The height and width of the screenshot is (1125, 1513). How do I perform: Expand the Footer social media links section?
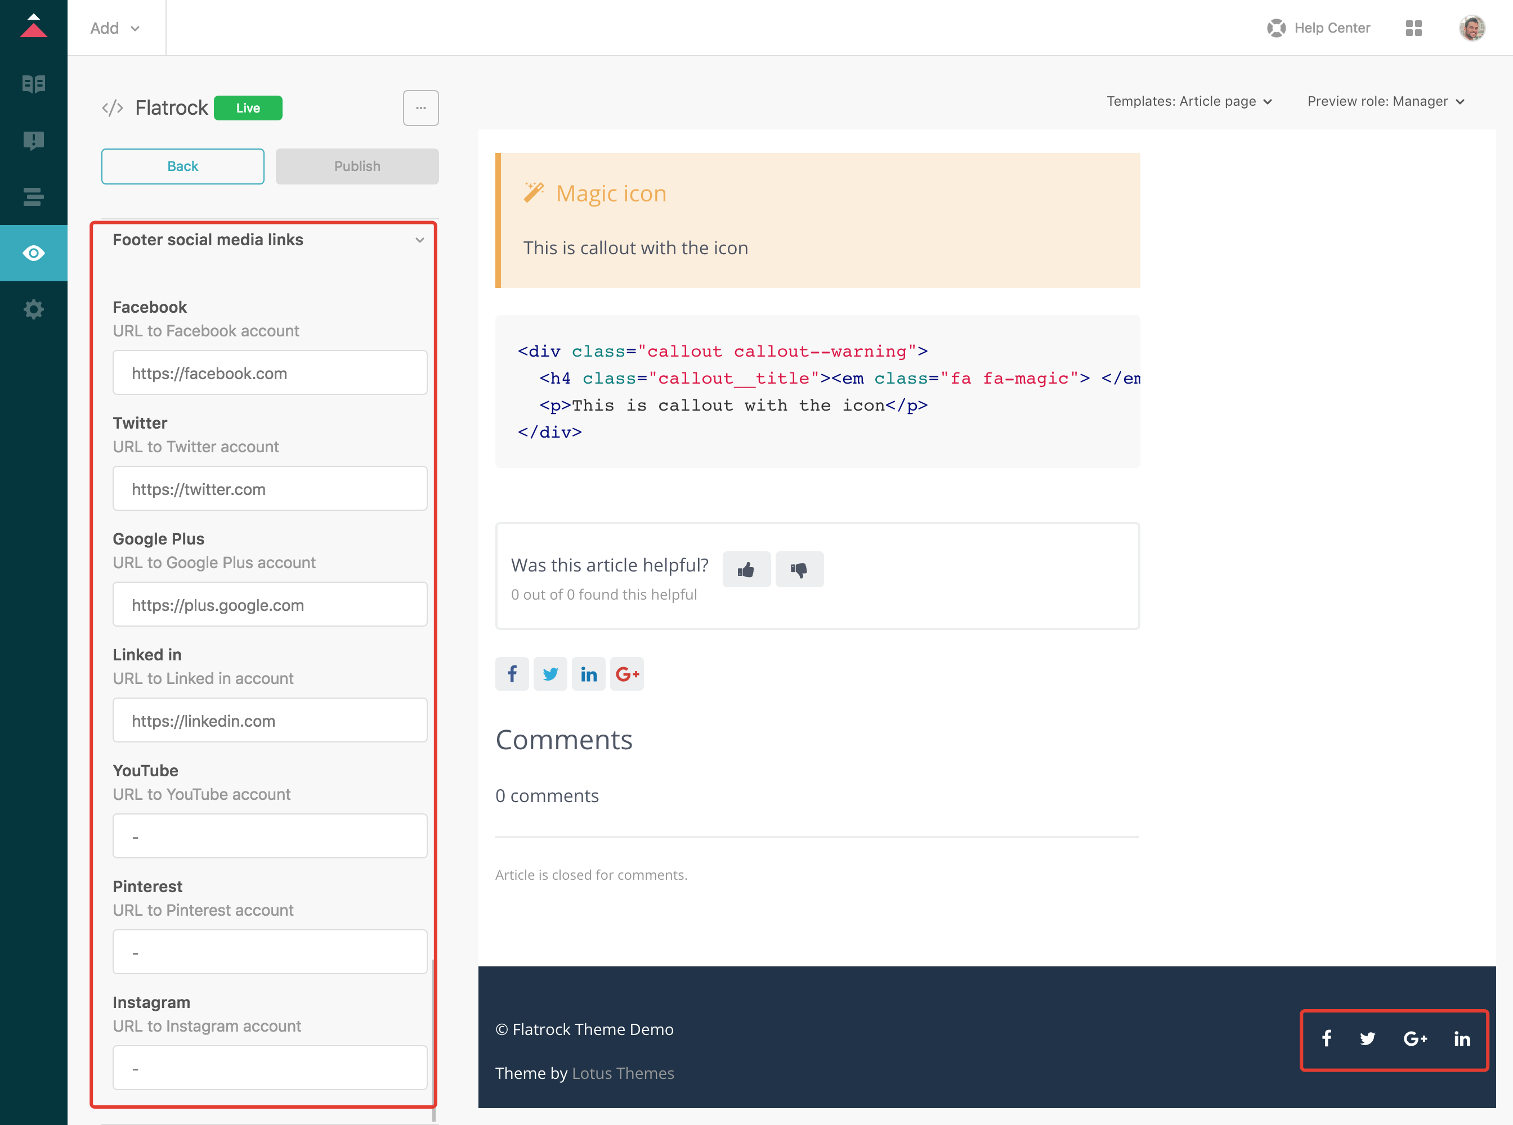(x=420, y=238)
